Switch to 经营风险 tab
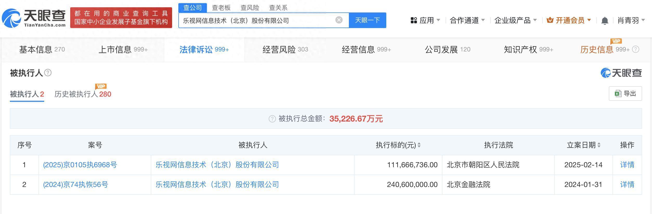 pos(285,49)
